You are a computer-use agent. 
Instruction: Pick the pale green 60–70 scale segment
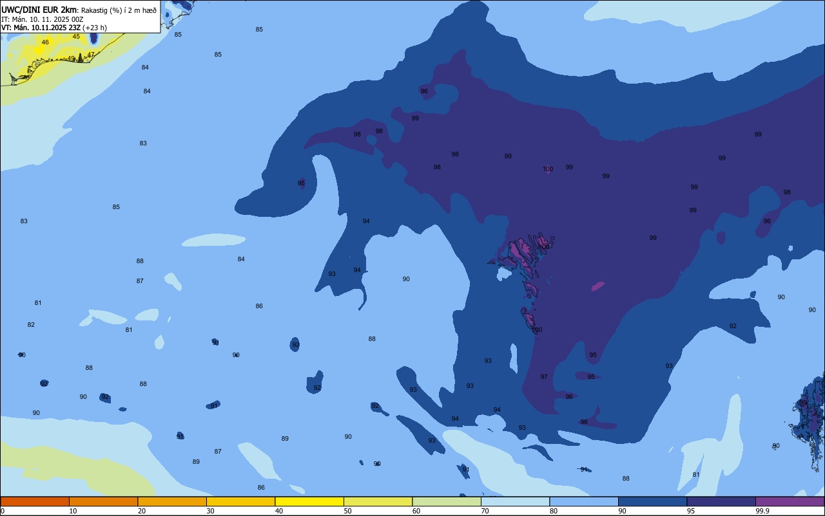point(447,501)
